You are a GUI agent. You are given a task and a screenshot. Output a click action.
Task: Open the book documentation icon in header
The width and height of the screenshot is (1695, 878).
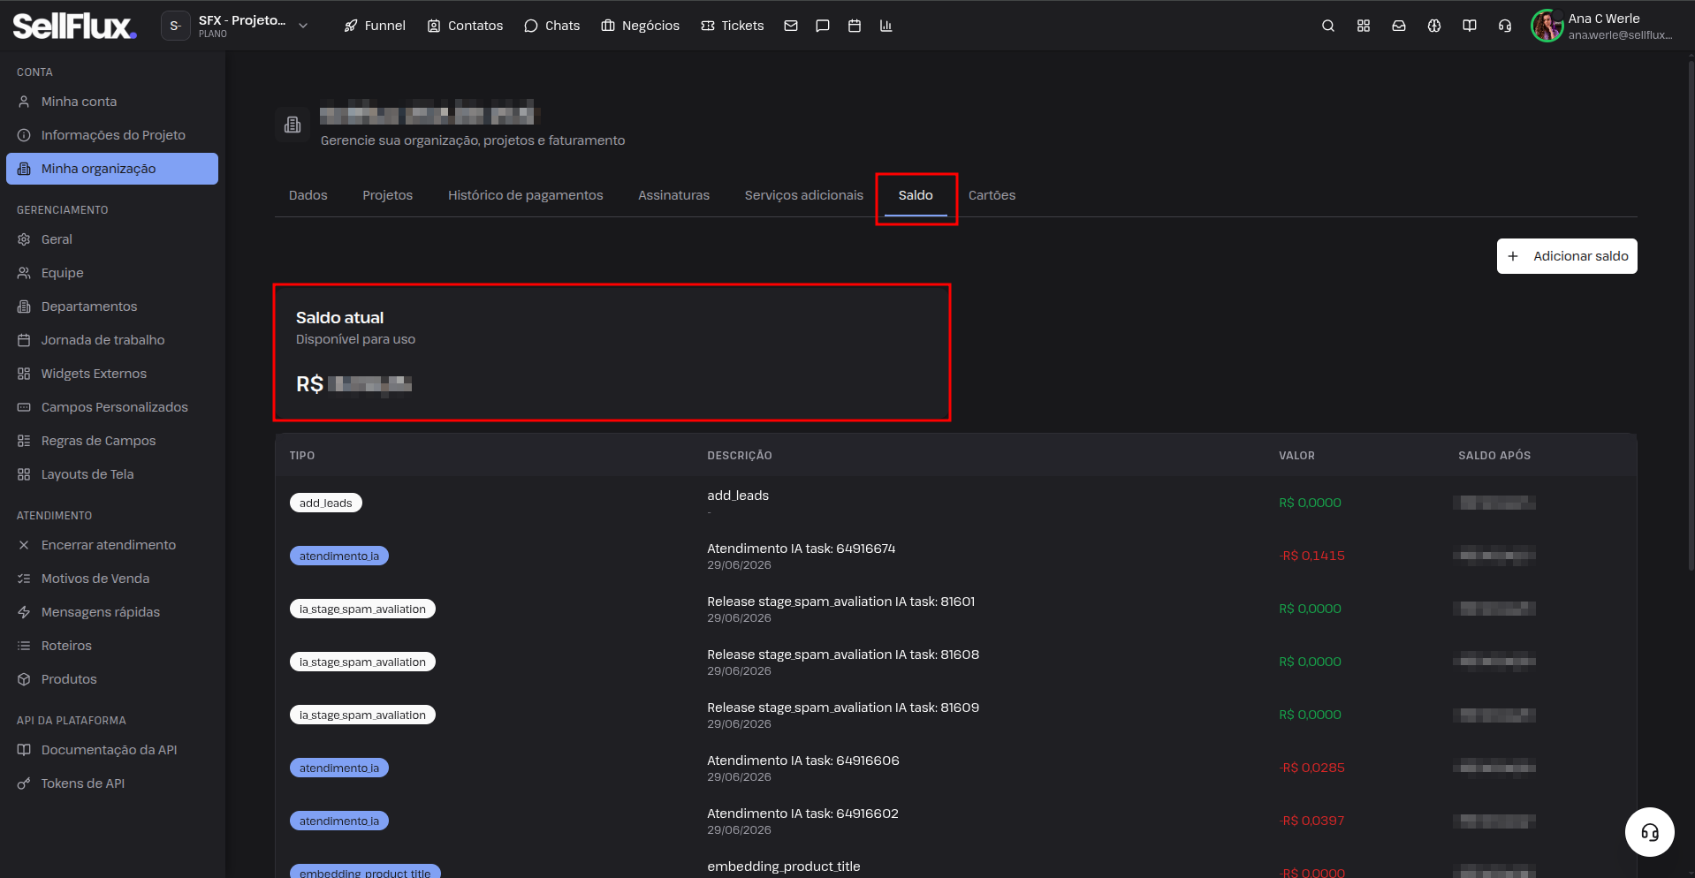click(1470, 26)
